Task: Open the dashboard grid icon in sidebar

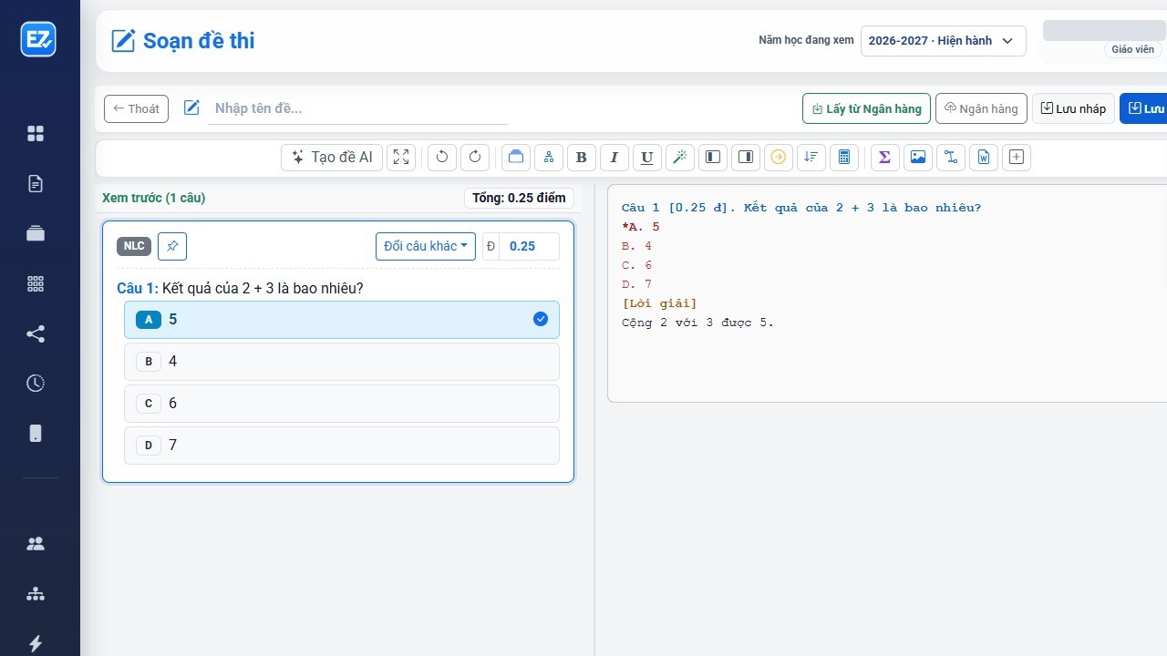Action: coord(36,134)
